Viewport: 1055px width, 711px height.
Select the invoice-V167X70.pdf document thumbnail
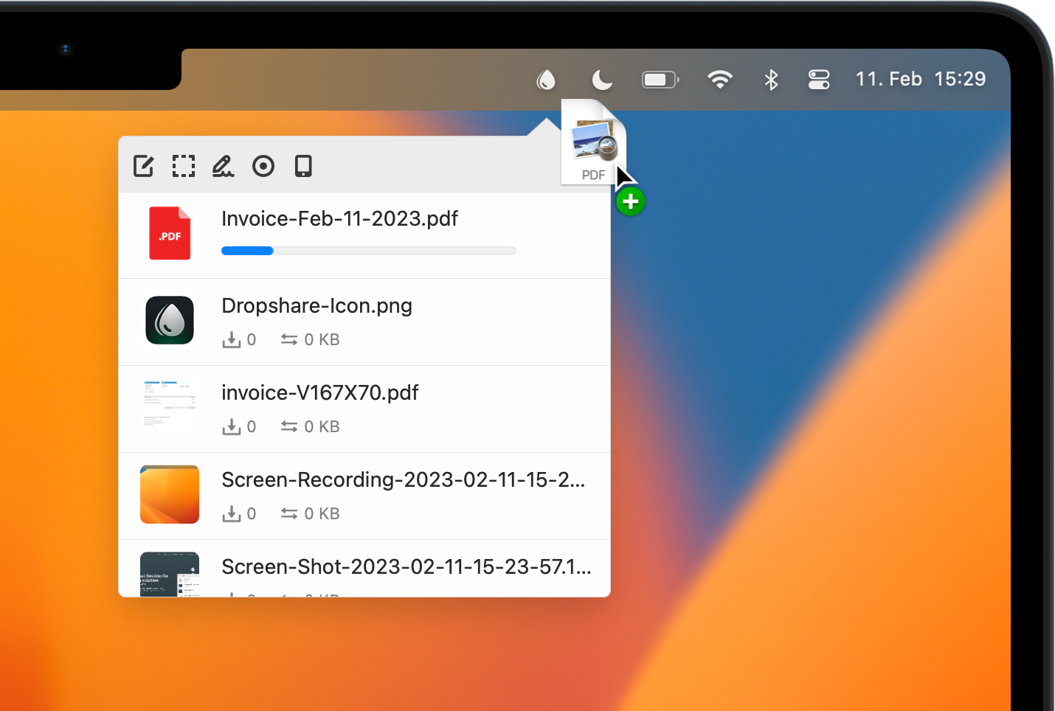pyautogui.click(x=170, y=406)
